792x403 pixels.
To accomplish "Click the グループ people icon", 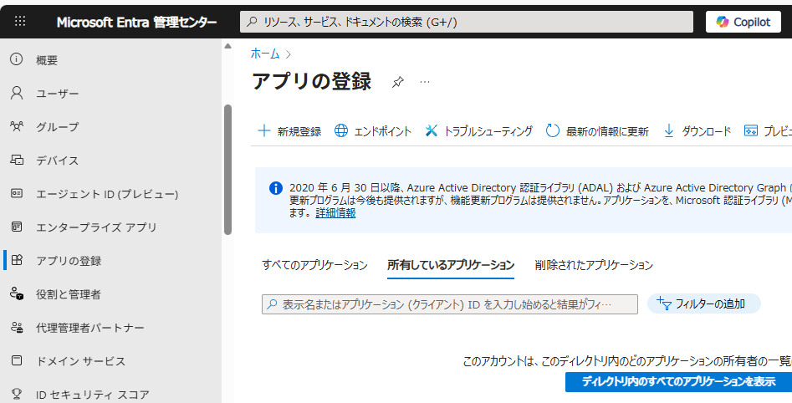I will coord(17,126).
